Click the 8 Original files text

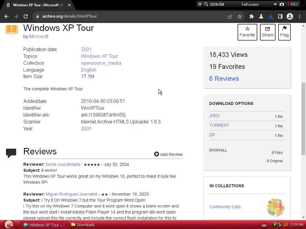[275, 161]
